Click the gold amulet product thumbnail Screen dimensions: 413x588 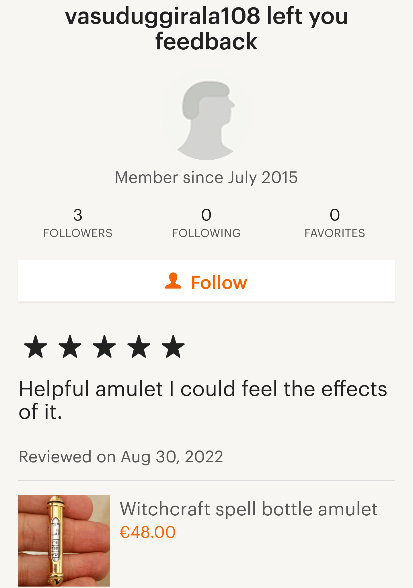[64, 540]
